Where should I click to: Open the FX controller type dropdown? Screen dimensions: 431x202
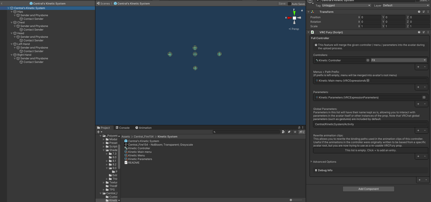398,60
